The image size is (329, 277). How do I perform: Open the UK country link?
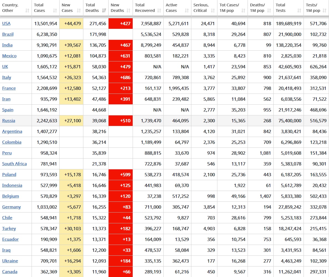[x=5, y=67]
